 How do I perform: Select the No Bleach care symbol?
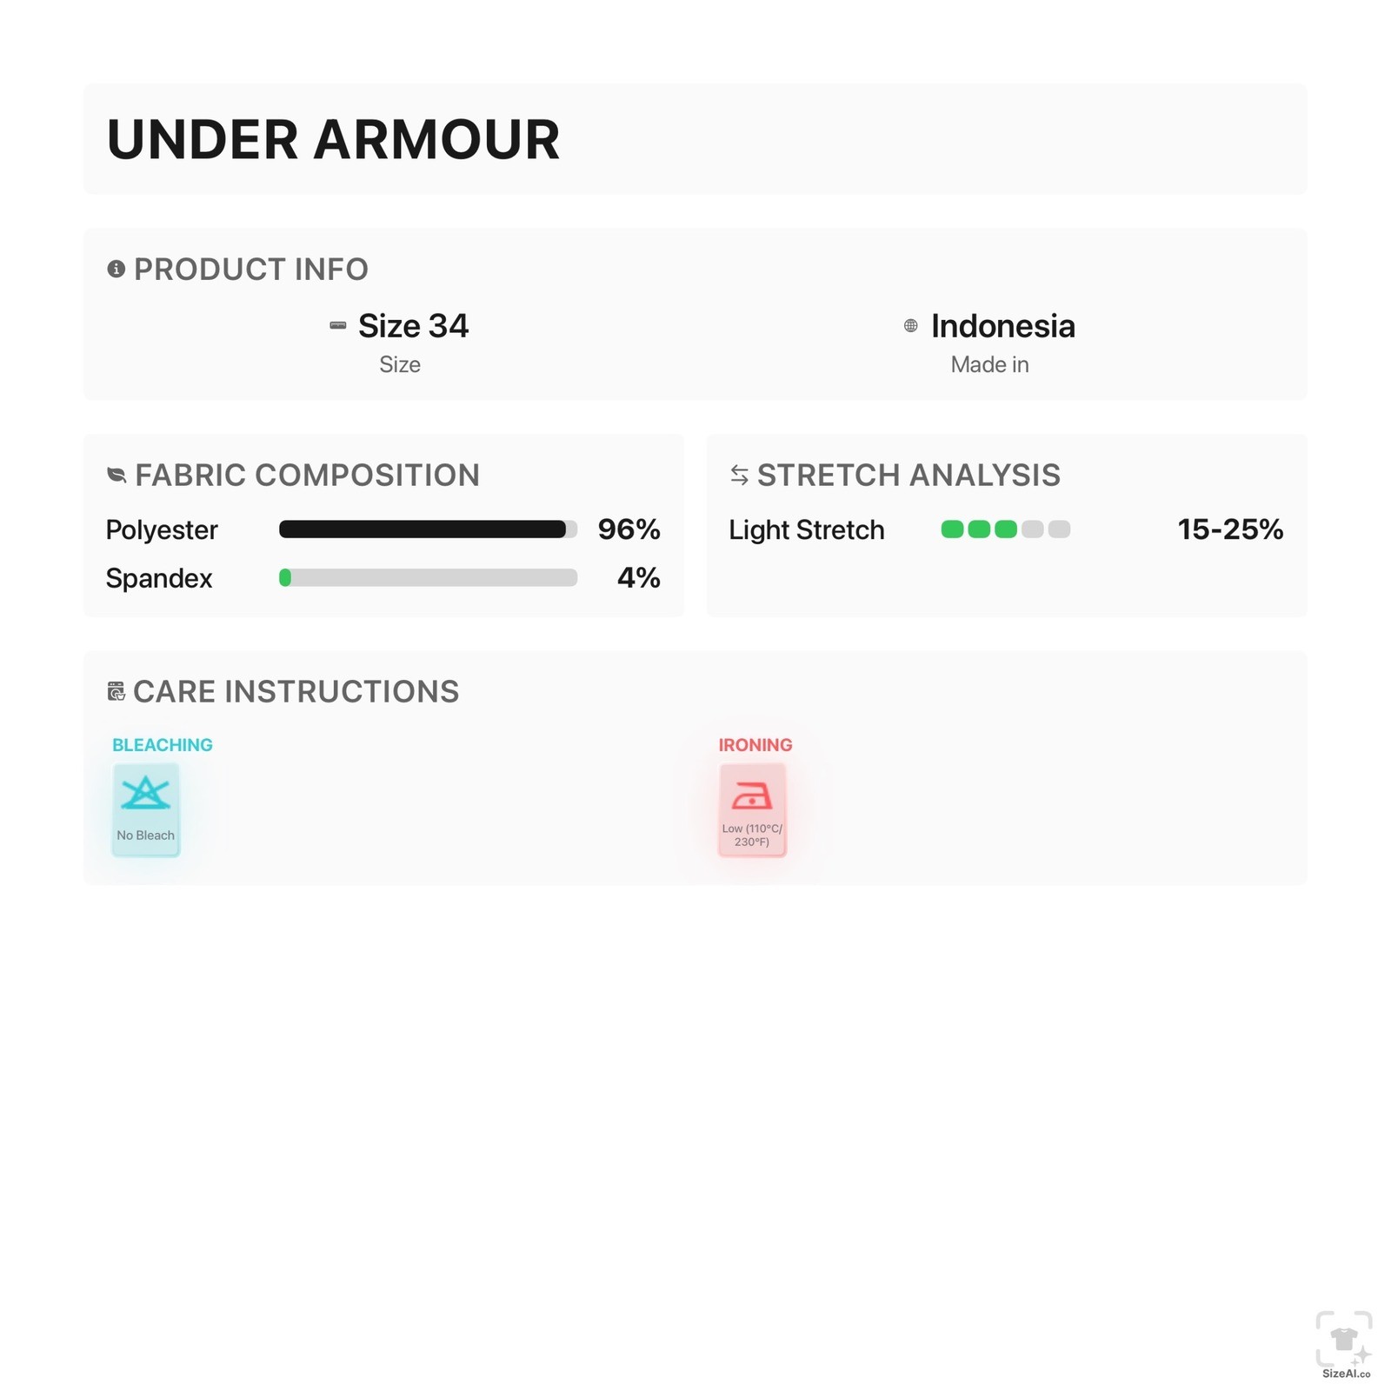point(146,810)
